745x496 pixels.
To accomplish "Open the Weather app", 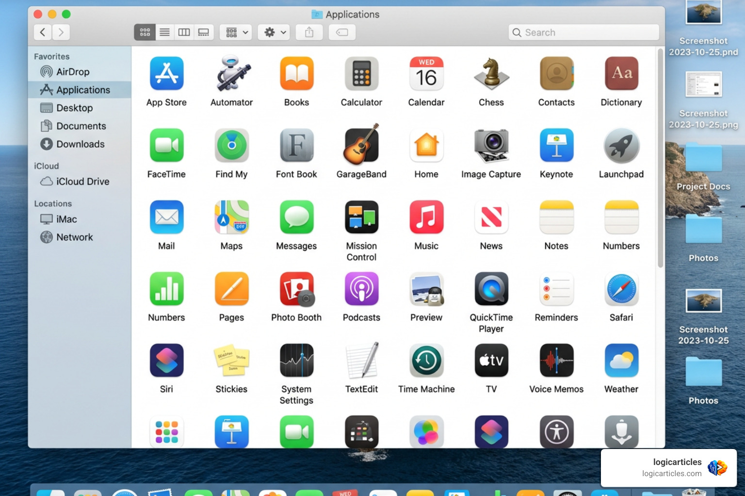I will (621, 360).
